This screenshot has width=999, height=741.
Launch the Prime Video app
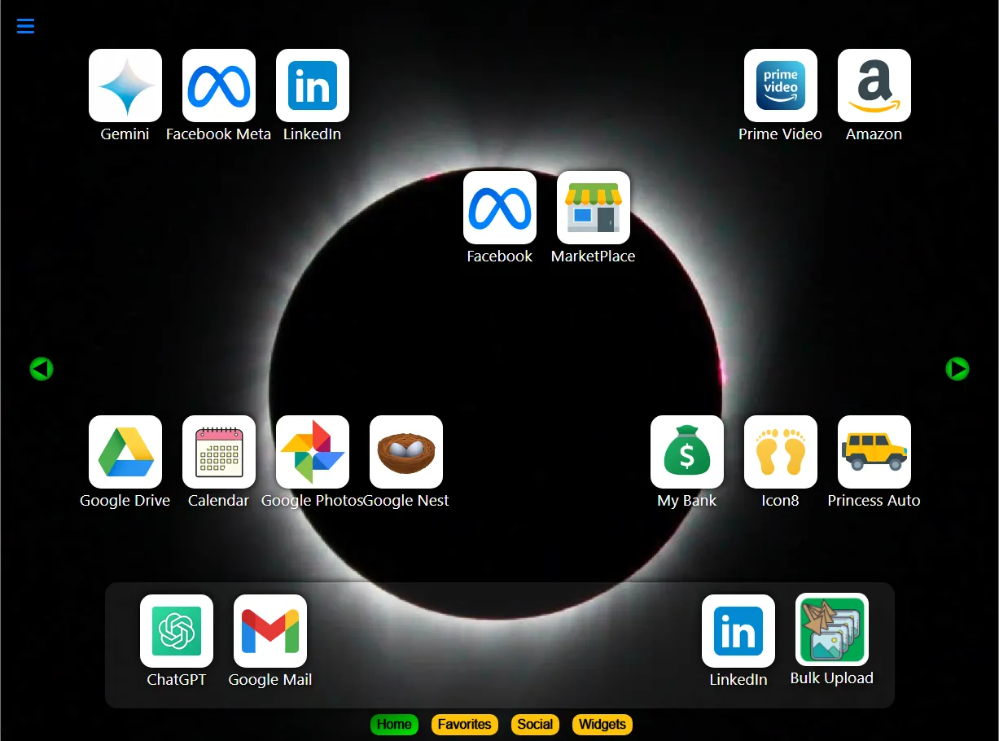pyautogui.click(x=781, y=85)
